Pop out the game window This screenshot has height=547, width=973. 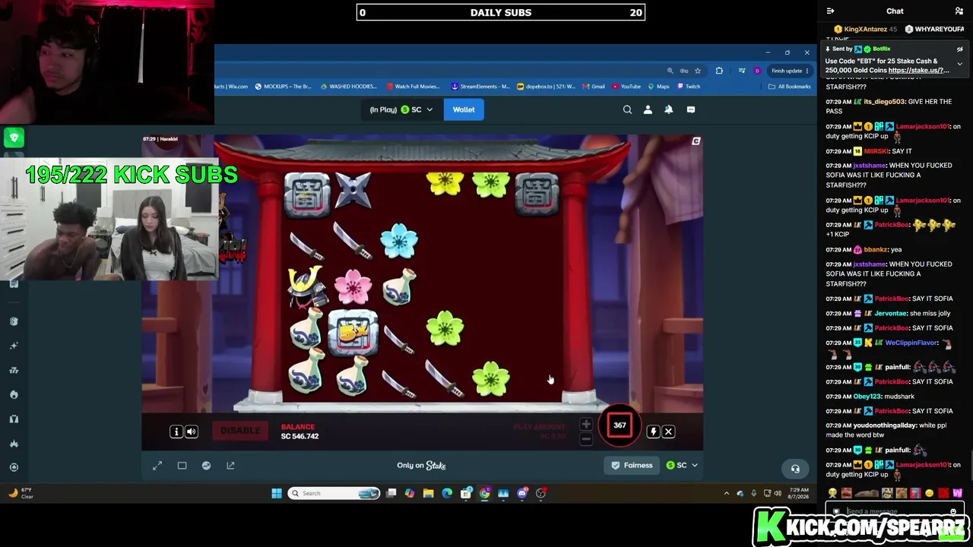[230, 465]
